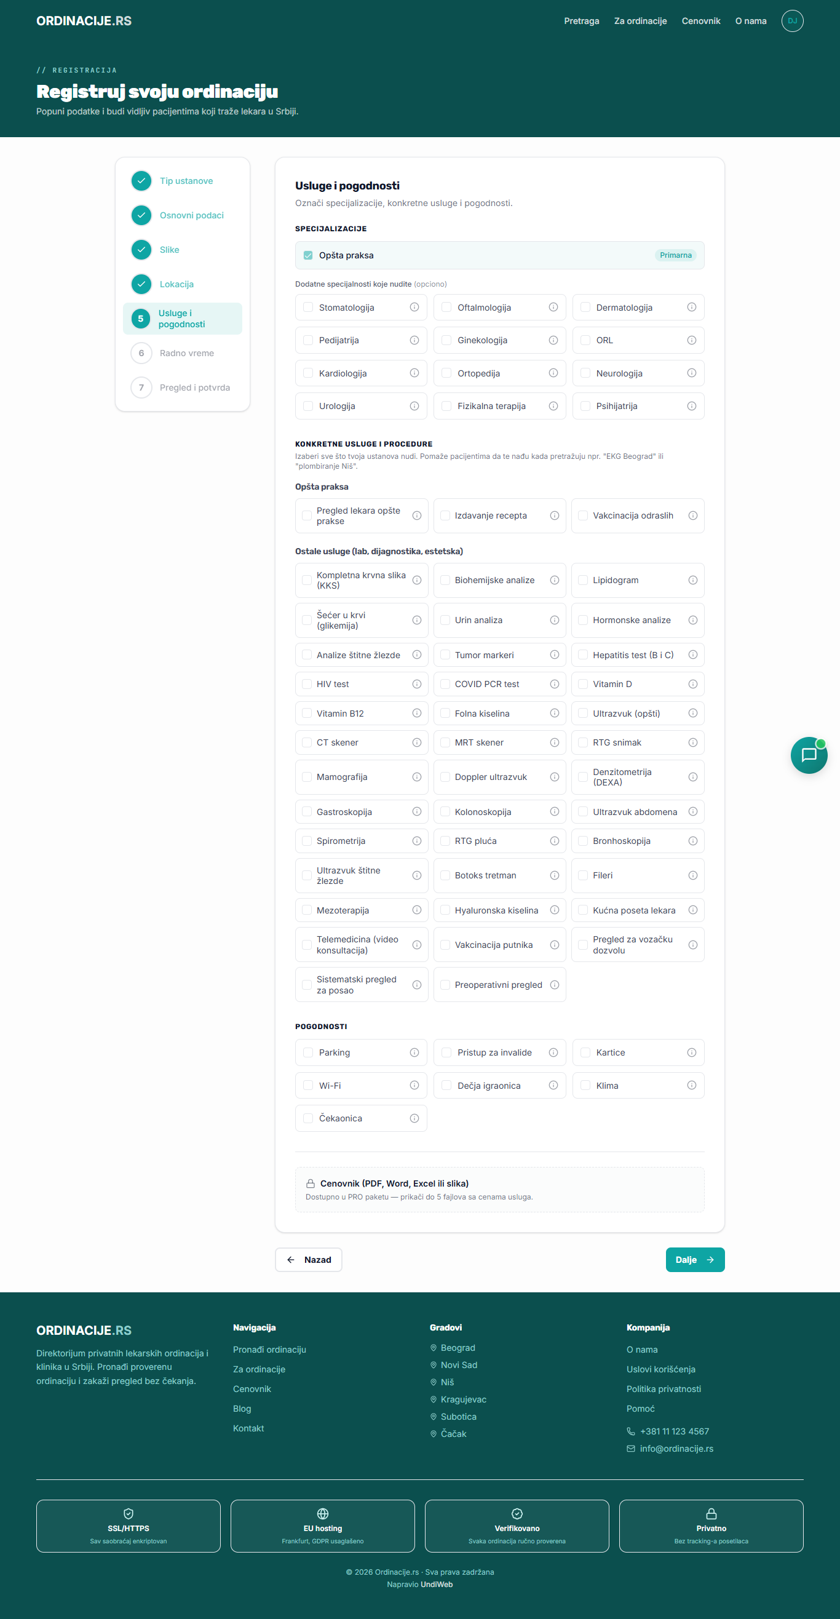Image resolution: width=840 pixels, height=1619 pixels.
Task: Uncheck the Opšta praksa primary checkbox
Action: pos(308,255)
